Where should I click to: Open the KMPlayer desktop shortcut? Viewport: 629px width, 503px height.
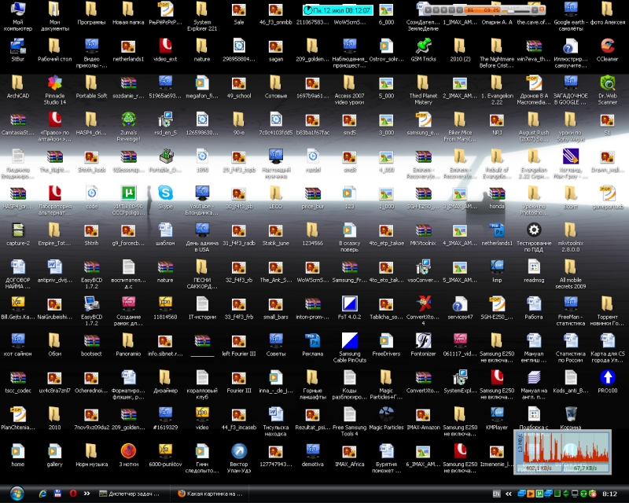click(x=496, y=414)
